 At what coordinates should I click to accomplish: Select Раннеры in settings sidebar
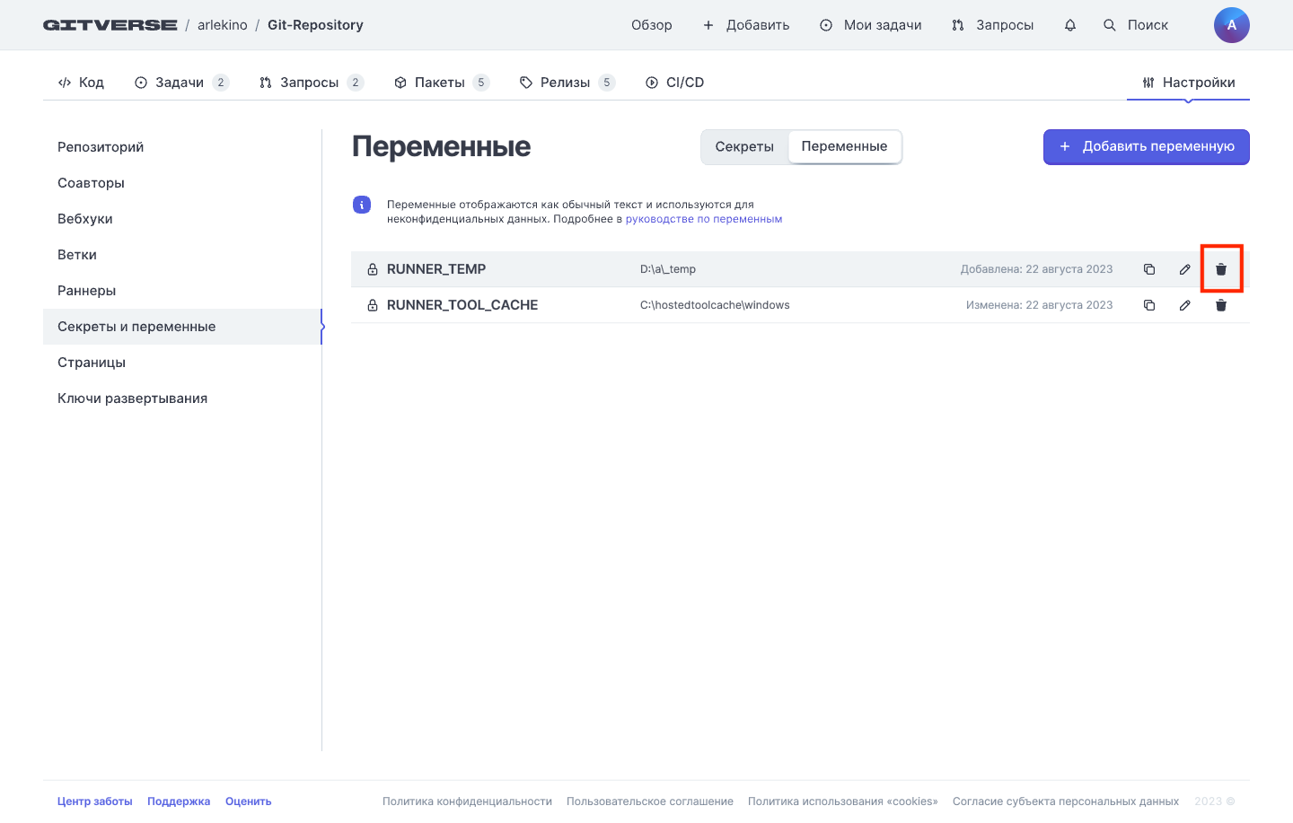[x=87, y=291]
